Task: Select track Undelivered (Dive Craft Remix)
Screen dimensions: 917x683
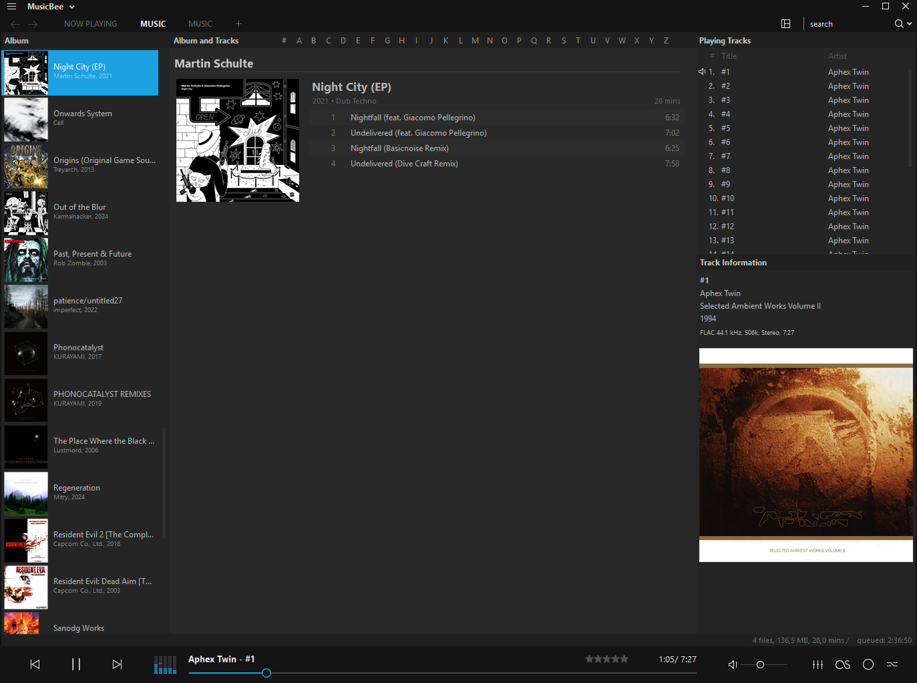Action: point(496,164)
